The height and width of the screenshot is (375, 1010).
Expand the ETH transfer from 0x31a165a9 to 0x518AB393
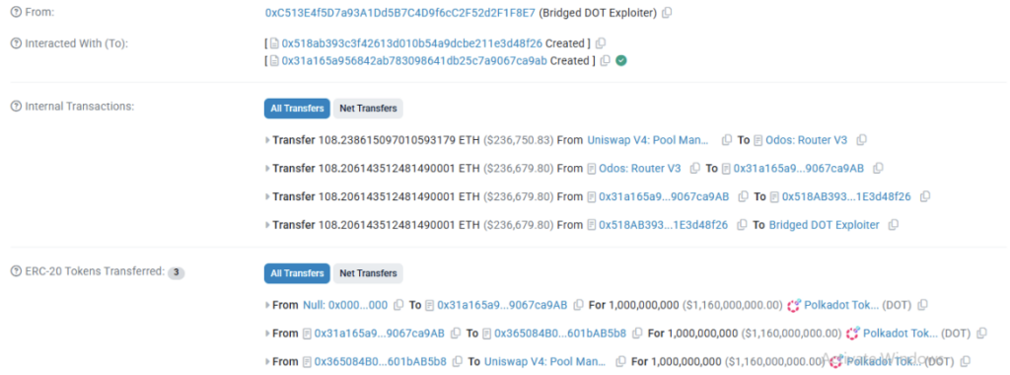pyautogui.click(x=267, y=196)
